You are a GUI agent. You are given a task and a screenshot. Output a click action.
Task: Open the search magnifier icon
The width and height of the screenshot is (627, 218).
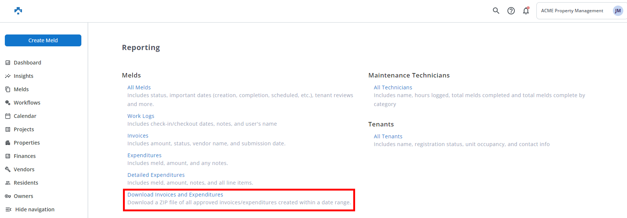[x=496, y=11]
